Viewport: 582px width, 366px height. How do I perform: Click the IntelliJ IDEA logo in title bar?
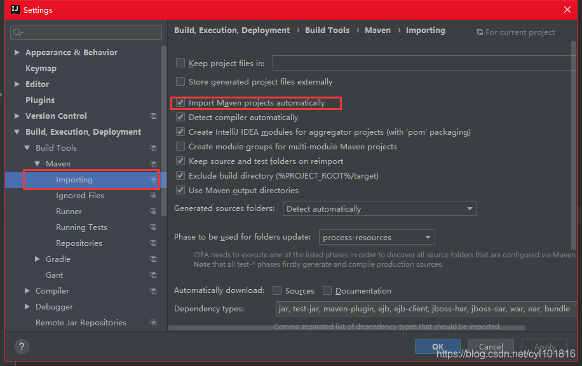[15, 10]
